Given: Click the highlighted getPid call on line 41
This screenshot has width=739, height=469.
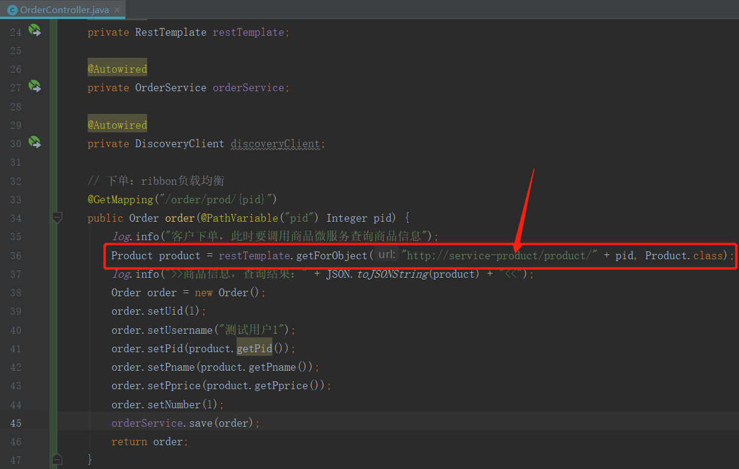Looking at the screenshot, I should tap(254, 349).
